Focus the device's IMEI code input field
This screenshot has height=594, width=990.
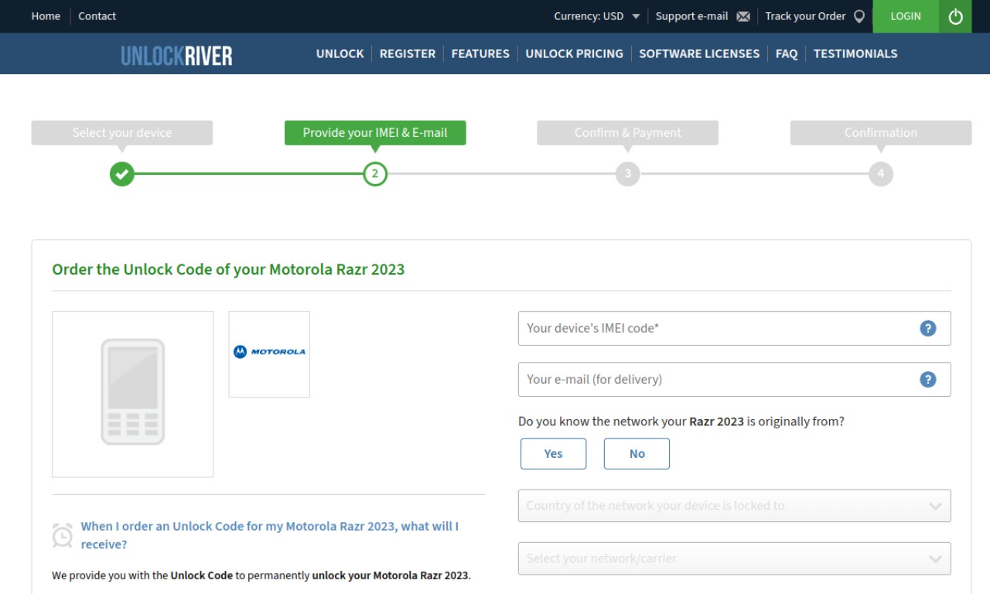[x=735, y=328]
